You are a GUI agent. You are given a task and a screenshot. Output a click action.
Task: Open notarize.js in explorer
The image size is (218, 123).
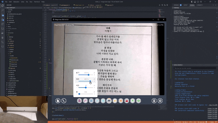point(12,22)
